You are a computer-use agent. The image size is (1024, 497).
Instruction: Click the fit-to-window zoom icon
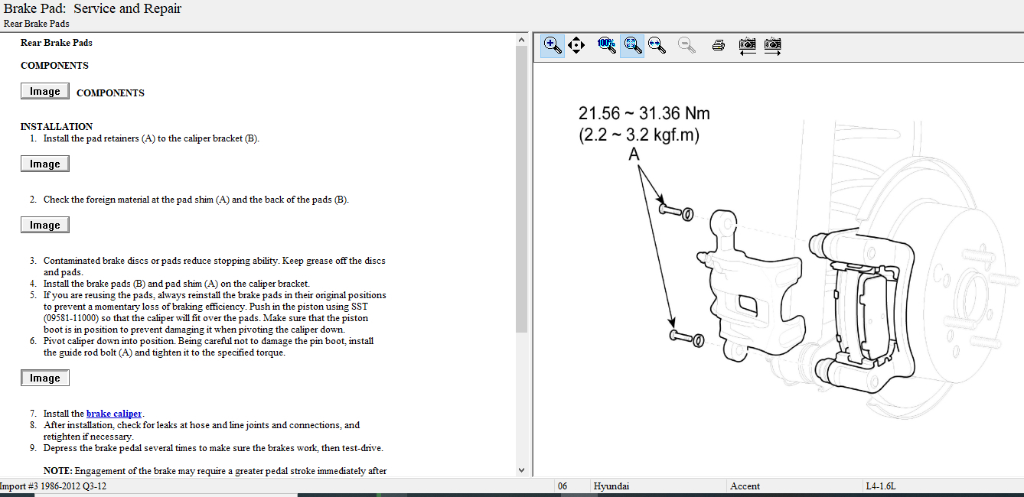pos(631,45)
